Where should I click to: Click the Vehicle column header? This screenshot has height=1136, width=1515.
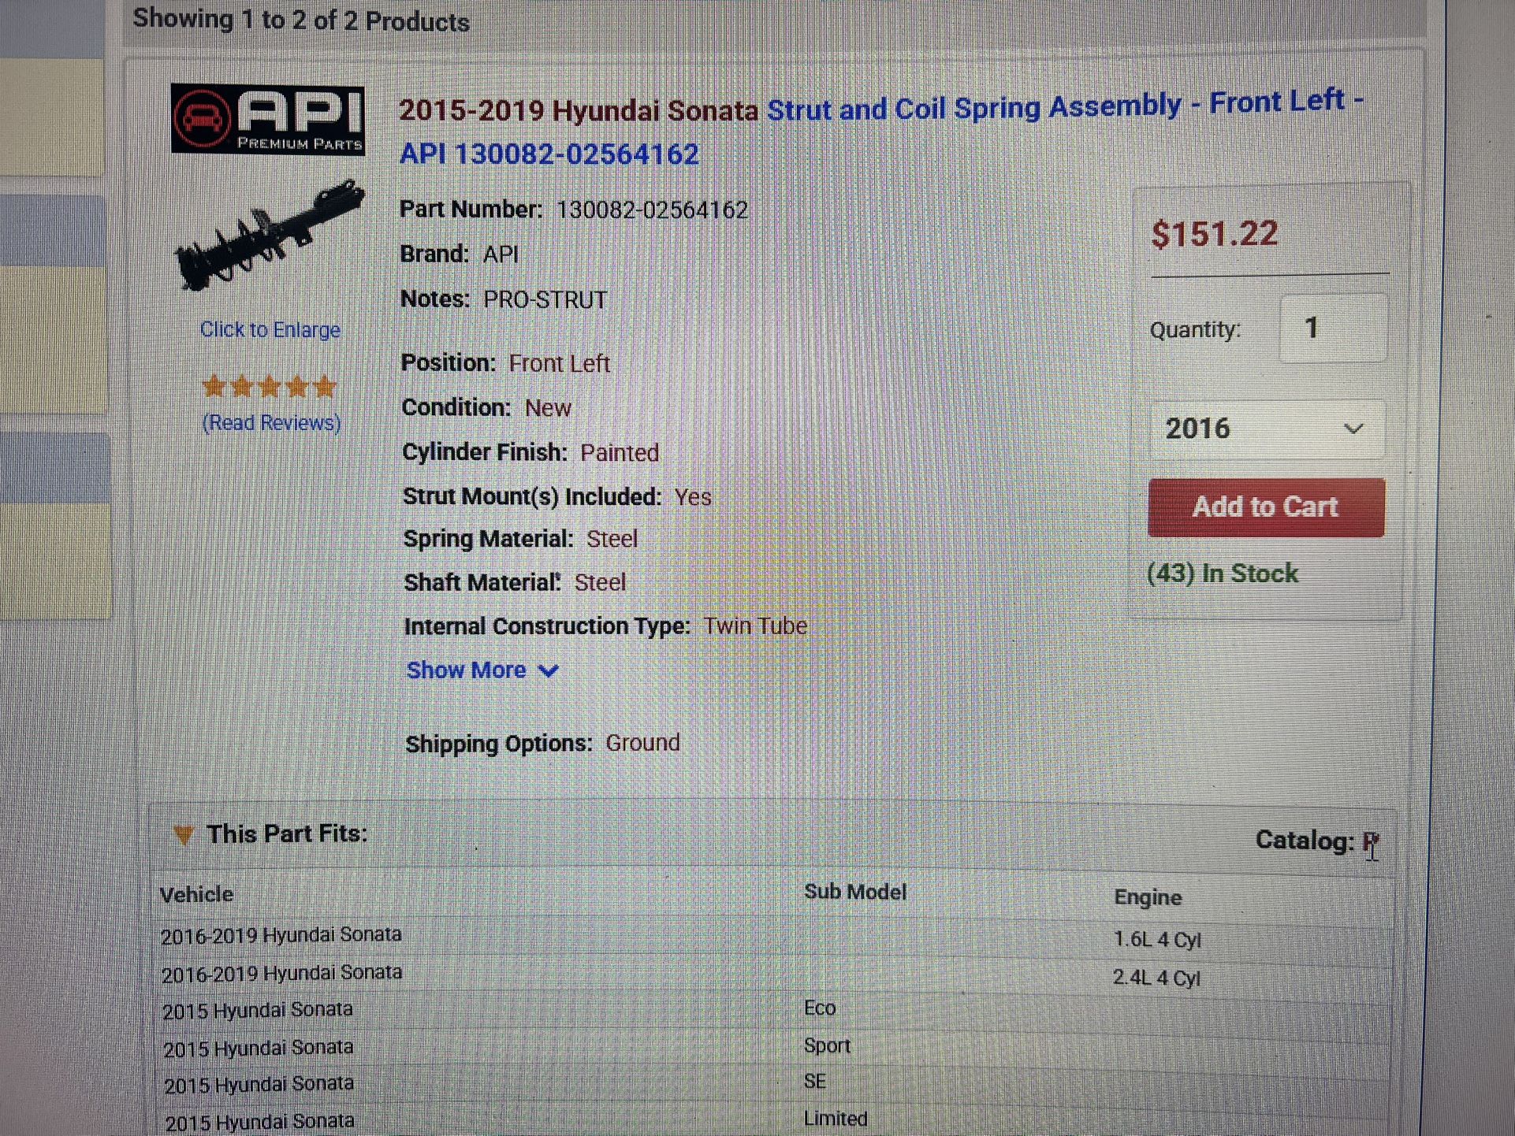[196, 895]
